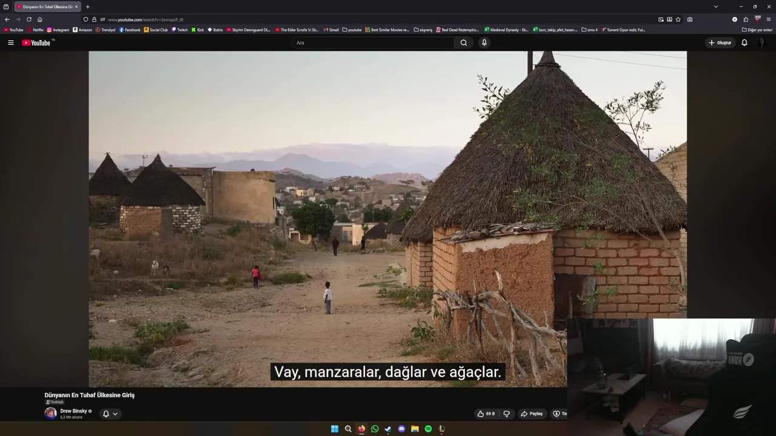Image resolution: width=776 pixels, height=436 pixels.
Task: Open the Social Club bookmark
Action: [156, 30]
